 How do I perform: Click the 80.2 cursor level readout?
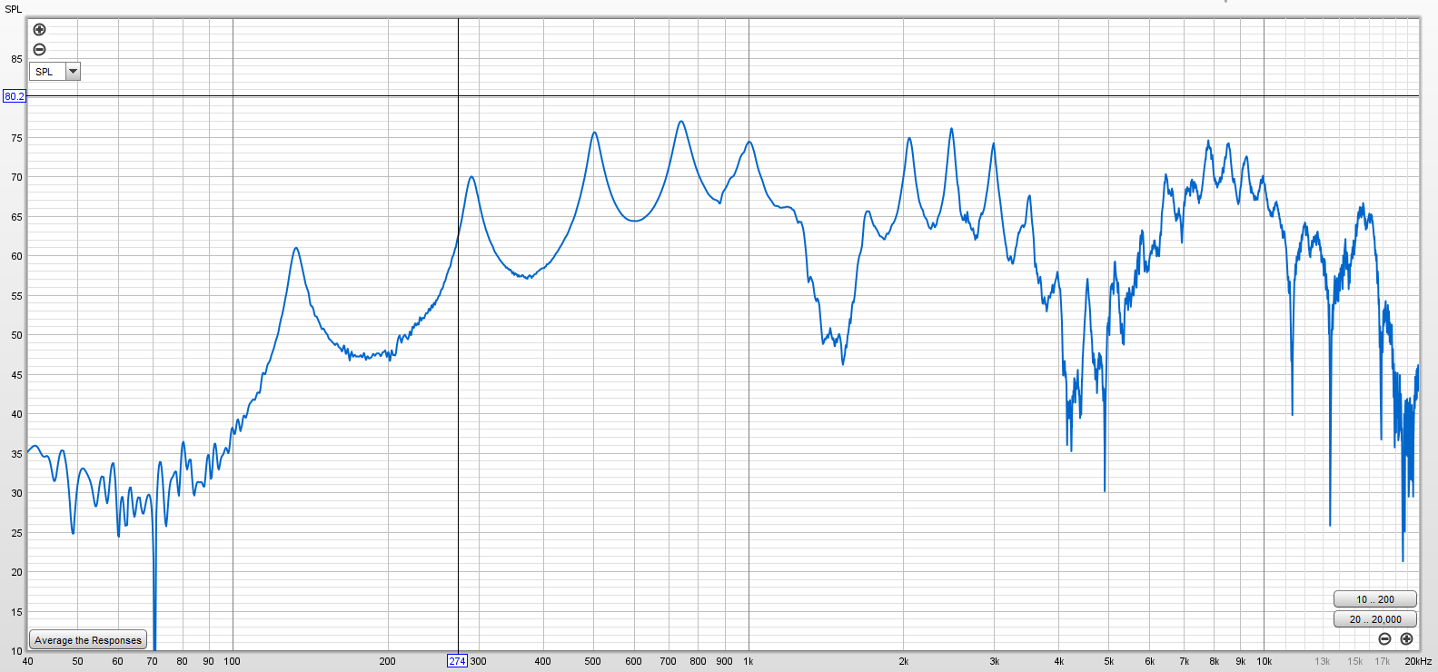tap(15, 96)
